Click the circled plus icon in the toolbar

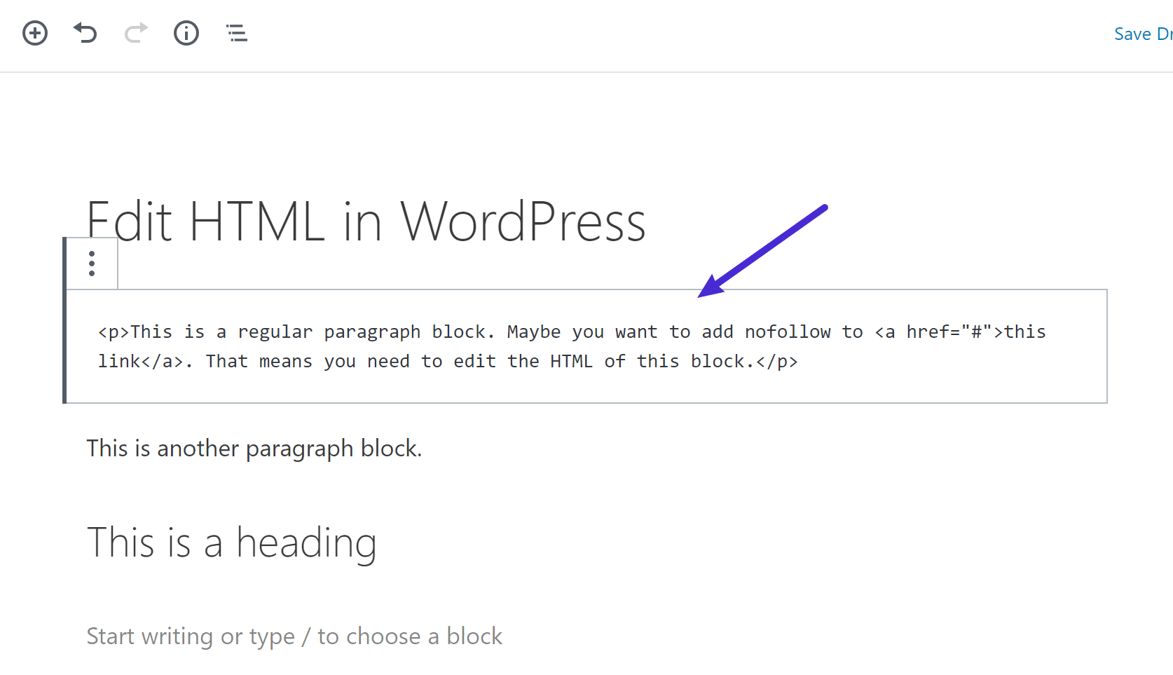click(34, 33)
